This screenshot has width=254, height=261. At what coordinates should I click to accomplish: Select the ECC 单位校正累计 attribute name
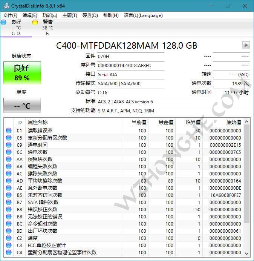(47, 245)
